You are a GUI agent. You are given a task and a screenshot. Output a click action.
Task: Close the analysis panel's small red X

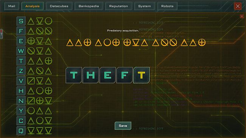pyautogui.click(x=242, y=16)
